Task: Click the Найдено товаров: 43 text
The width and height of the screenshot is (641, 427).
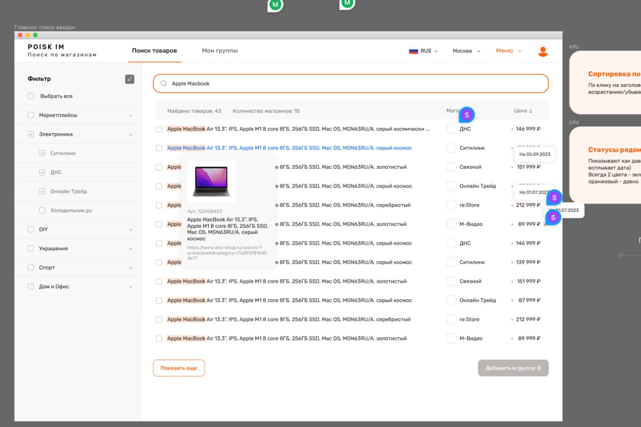Action: (x=194, y=111)
